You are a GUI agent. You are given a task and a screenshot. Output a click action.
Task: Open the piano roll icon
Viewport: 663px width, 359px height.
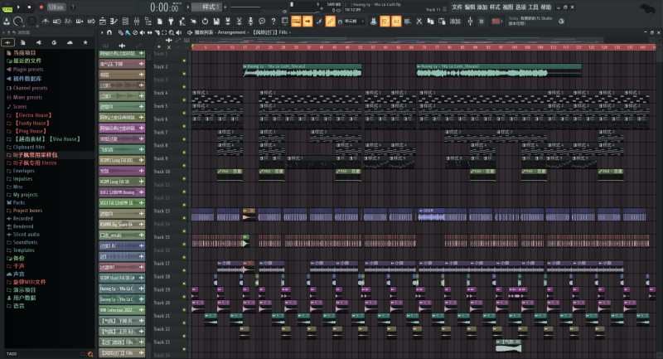114,22
